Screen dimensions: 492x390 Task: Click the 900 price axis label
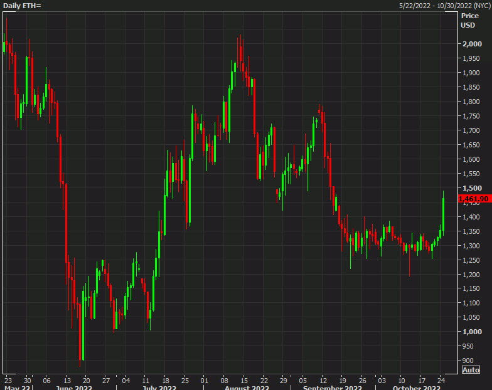click(469, 361)
